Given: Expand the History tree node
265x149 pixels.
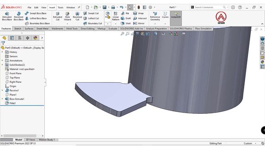Looking at the screenshot, I should coord(2,52).
